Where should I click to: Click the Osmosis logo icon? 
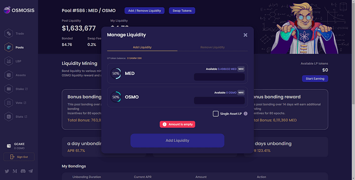[x=7, y=10]
